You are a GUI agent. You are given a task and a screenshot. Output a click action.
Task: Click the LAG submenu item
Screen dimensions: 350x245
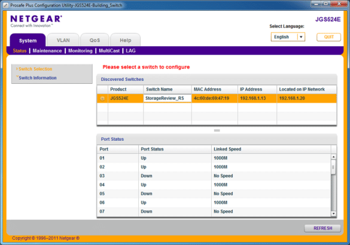(130, 51)
